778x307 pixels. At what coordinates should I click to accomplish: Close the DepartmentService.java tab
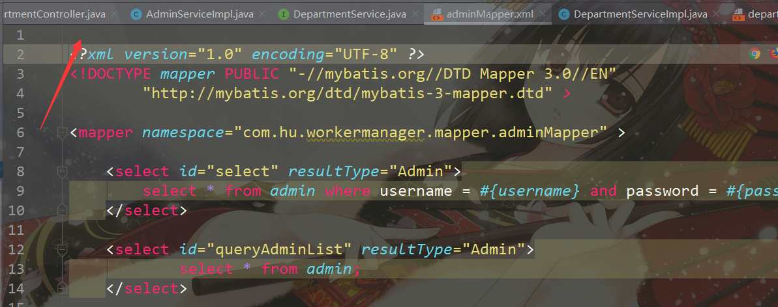click(x=416, y=14)
